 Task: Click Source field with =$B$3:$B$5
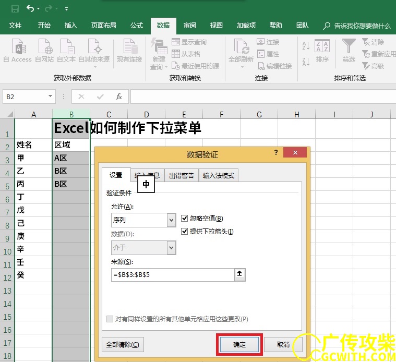point(173,275)
